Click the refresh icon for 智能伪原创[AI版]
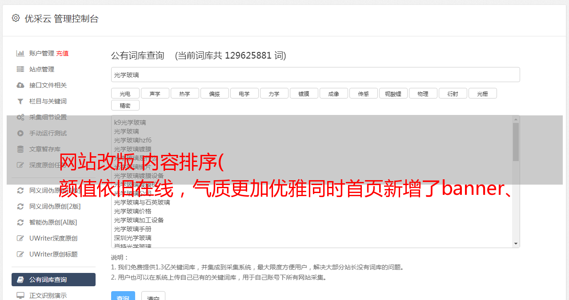Image resolution: width=569 pixels, height=300 pixels. (x=20, y=222)
